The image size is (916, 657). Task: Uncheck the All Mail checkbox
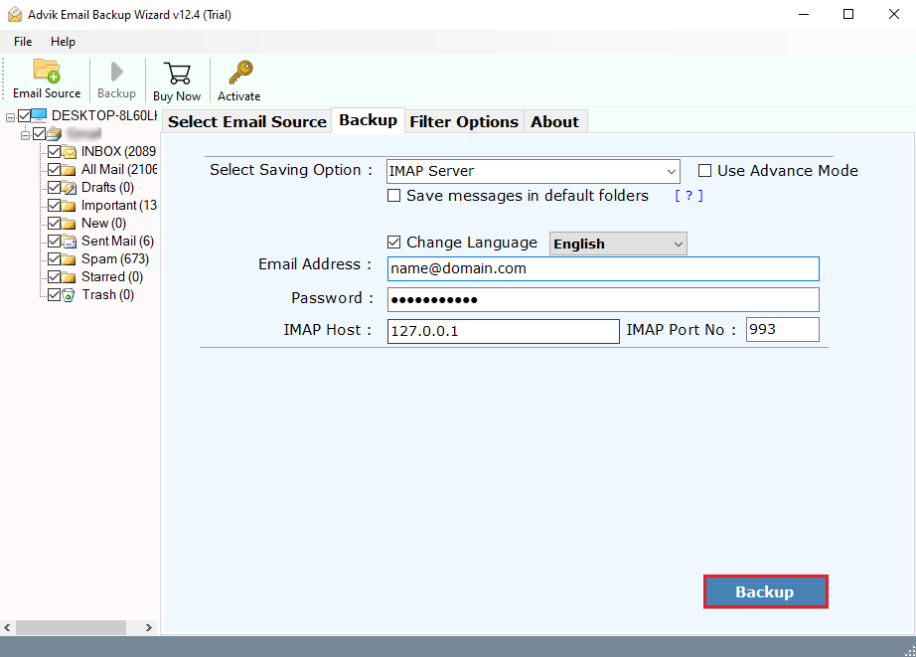point(55,170)
